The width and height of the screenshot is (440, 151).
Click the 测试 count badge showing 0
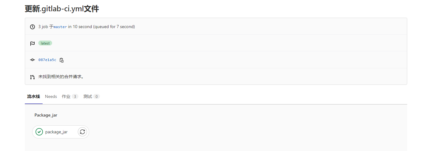tap(97, 96)
